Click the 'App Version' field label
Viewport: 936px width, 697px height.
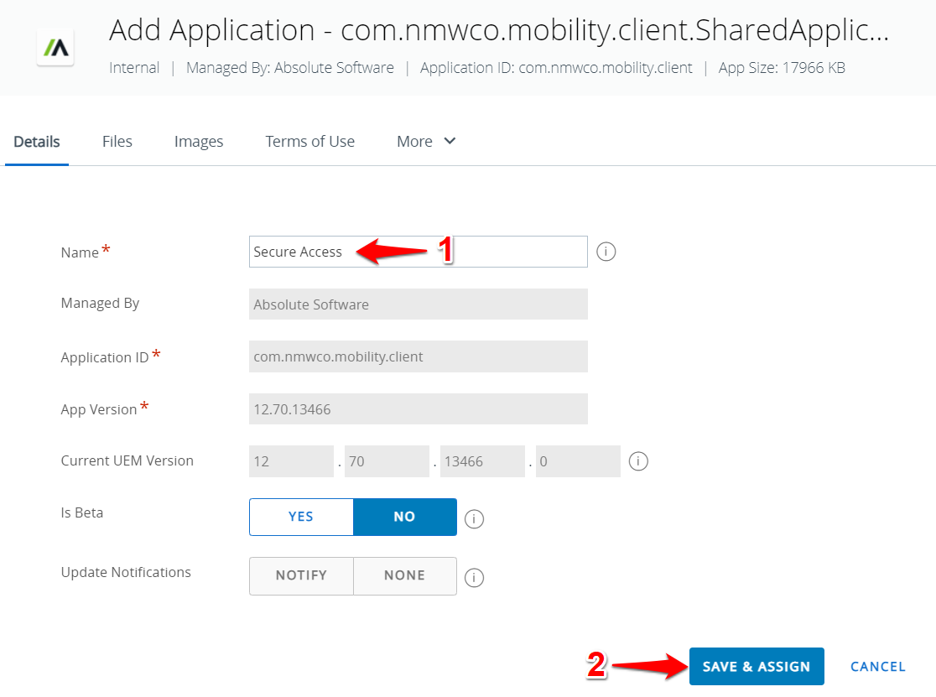pos(99,409)
